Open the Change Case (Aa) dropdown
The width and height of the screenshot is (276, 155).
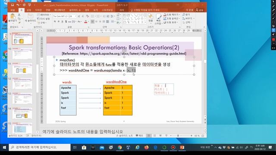(80, 22)
